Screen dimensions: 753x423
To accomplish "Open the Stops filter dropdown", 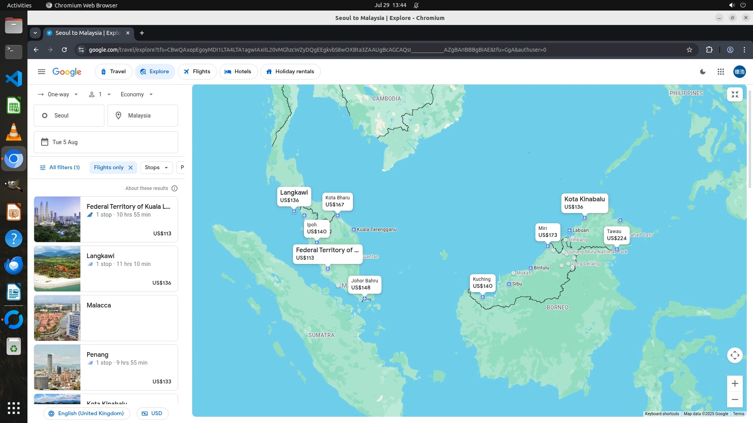I will [156, 168].
